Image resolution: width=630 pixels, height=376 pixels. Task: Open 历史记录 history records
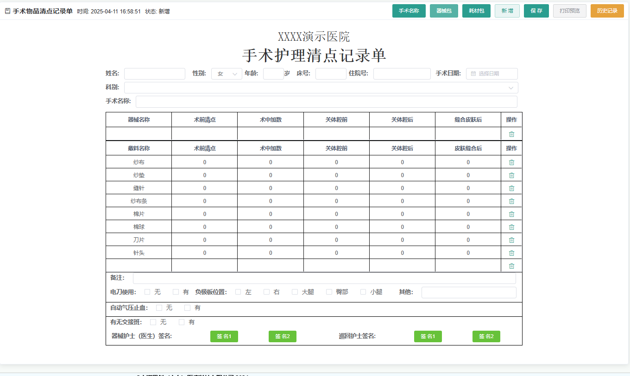coord(607,11)
